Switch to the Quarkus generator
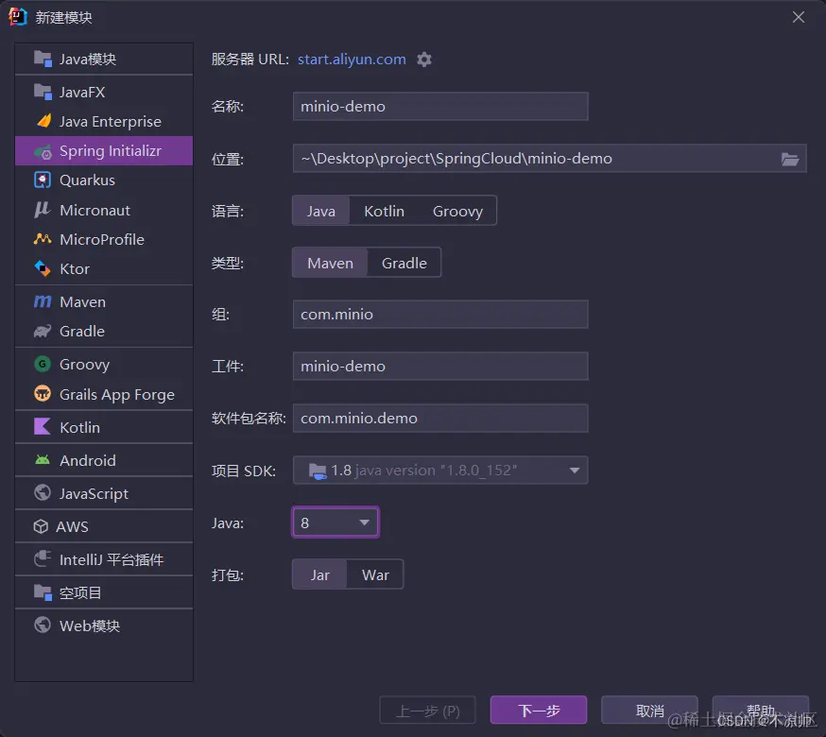The height and width of the screenshot is (737, 826). (104, 180)
